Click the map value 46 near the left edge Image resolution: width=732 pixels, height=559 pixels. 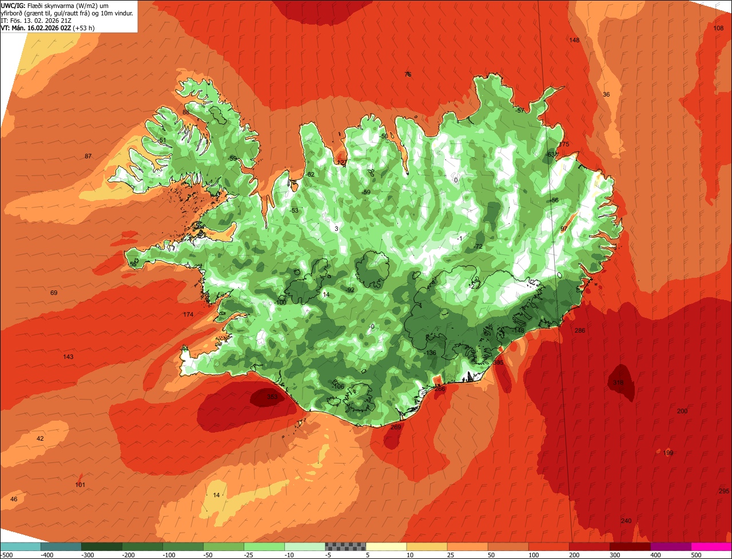[14, 499]
